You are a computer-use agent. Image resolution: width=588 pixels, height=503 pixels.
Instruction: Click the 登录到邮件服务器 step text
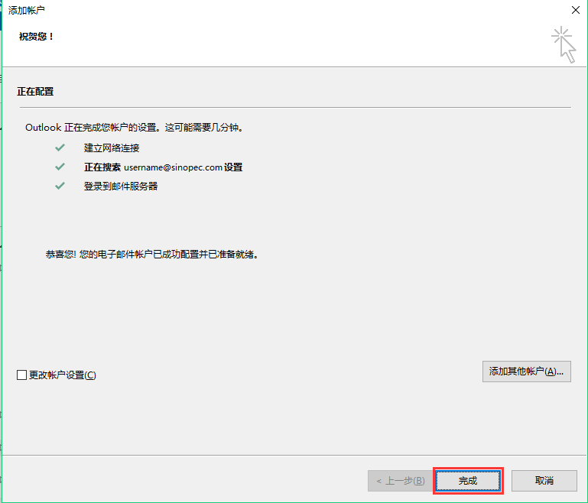pos(121,186)
